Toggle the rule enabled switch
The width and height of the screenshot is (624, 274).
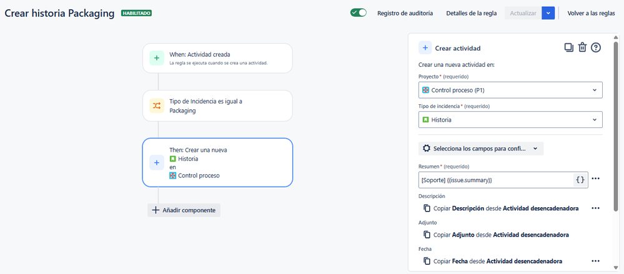coord(359,12)
